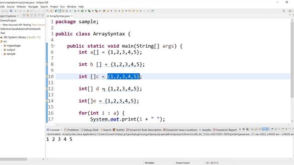Click the blue circular icon in main toolbar

(x=11, y=11)
